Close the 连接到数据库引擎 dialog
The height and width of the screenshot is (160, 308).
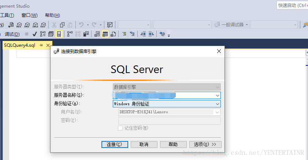pos(219,51)
